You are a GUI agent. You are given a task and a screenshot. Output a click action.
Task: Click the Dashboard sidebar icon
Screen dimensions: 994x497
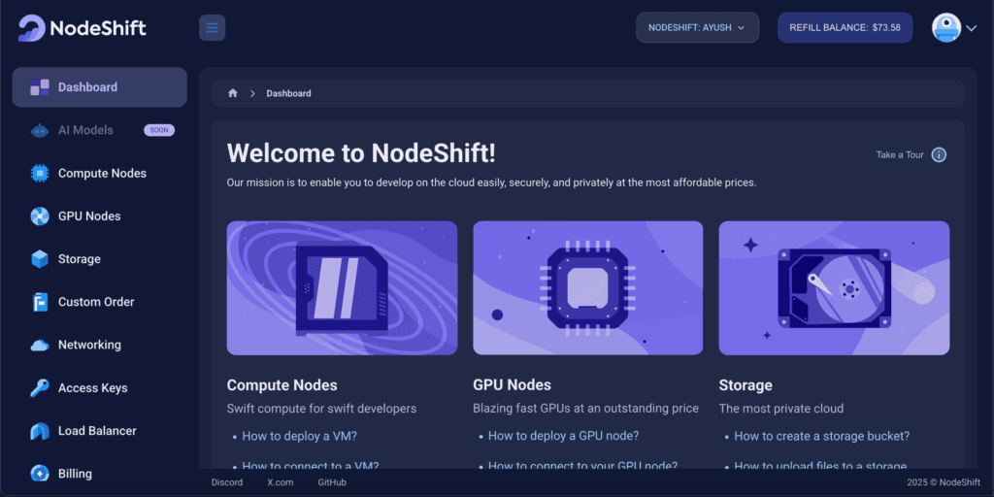(40, 87)
